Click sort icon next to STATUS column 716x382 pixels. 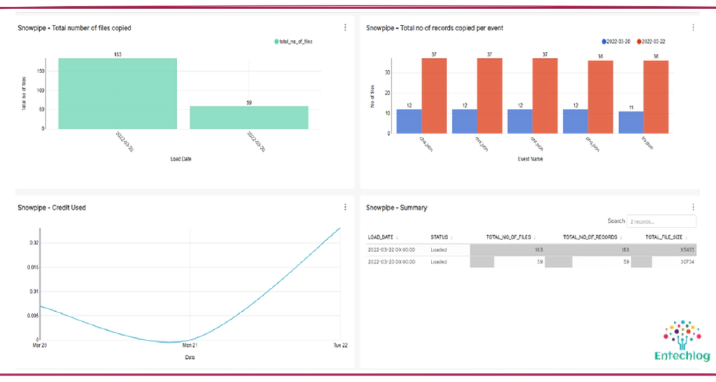pos(452,237)
